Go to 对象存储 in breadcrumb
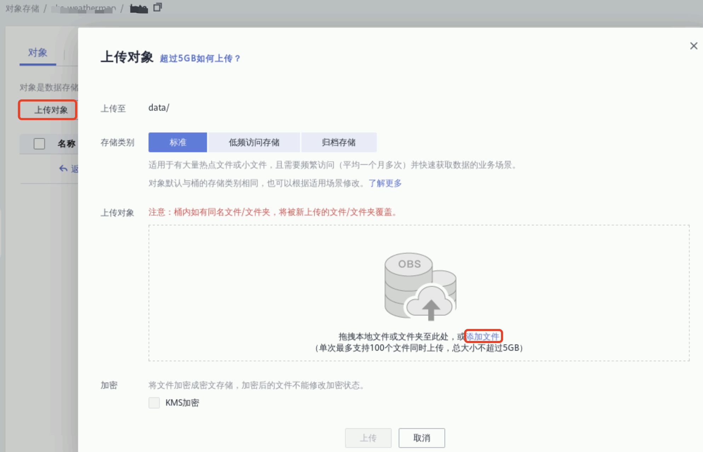Screen dimensions: 703x452 coord(22,8)
